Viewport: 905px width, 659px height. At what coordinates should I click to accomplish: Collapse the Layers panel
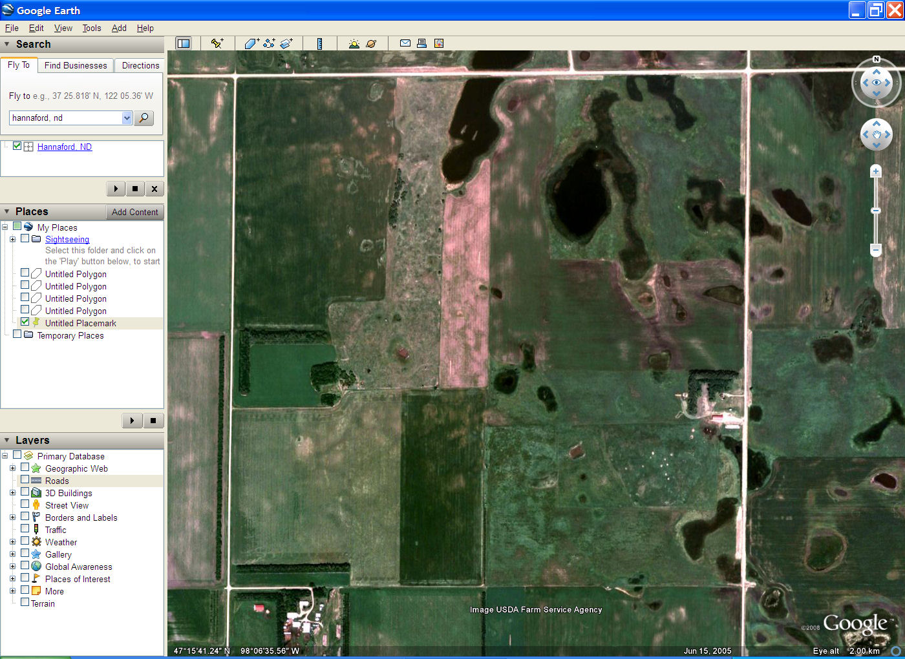coord(7,440)
